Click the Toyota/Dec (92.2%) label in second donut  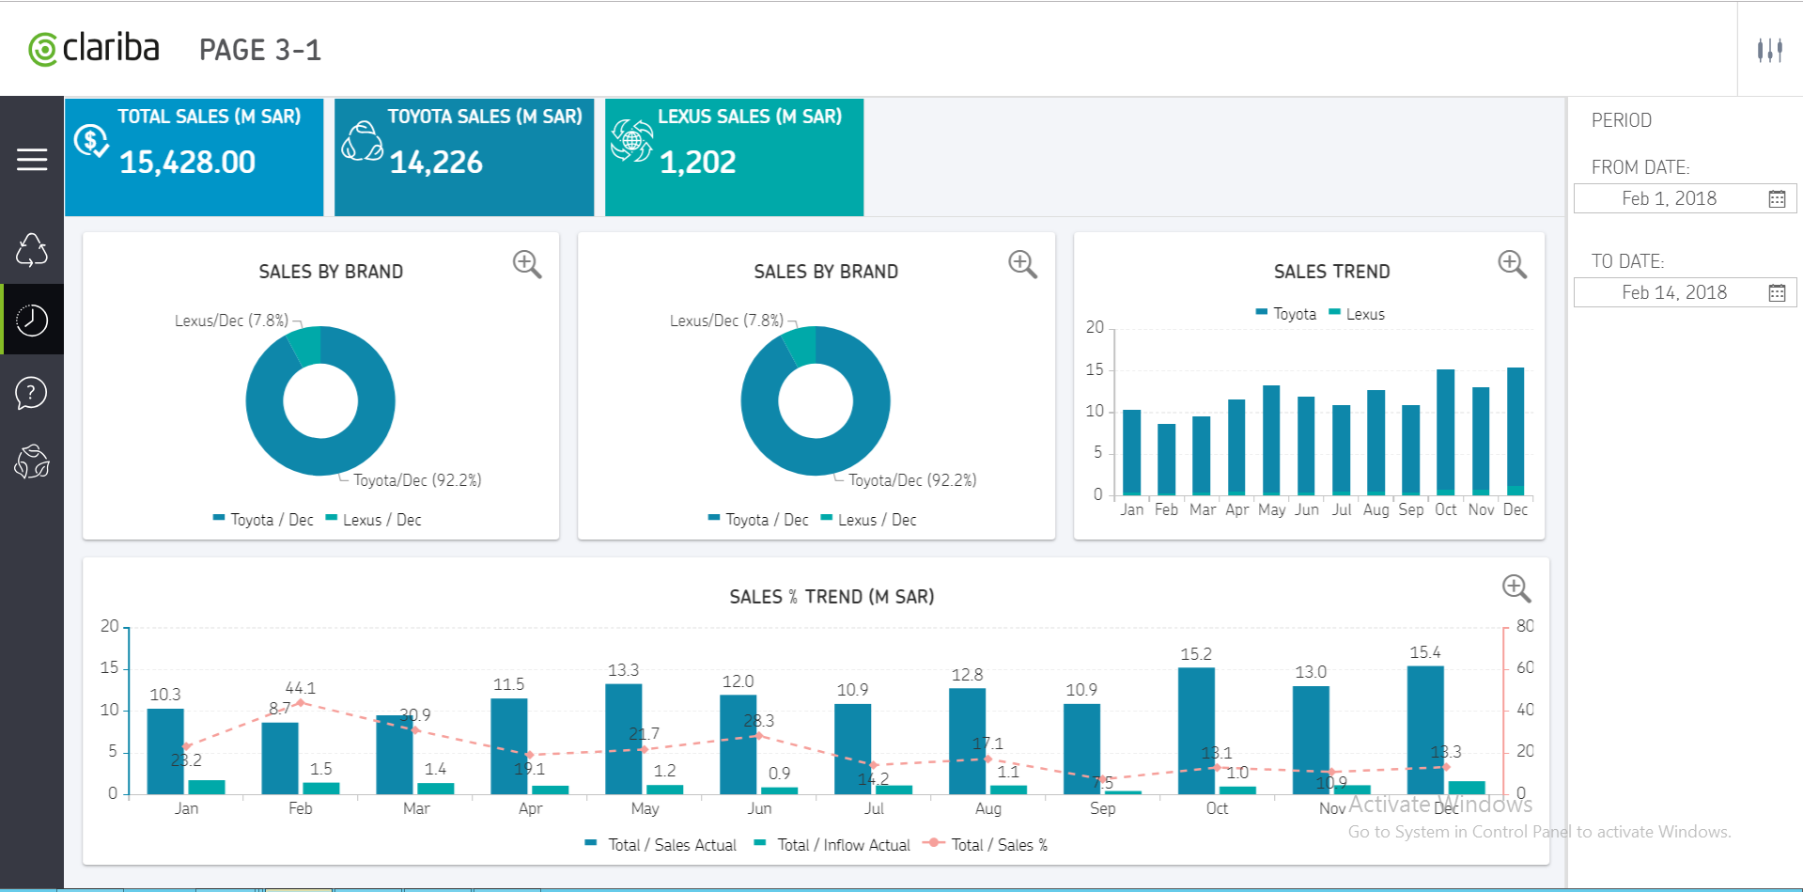click(912, 480)
